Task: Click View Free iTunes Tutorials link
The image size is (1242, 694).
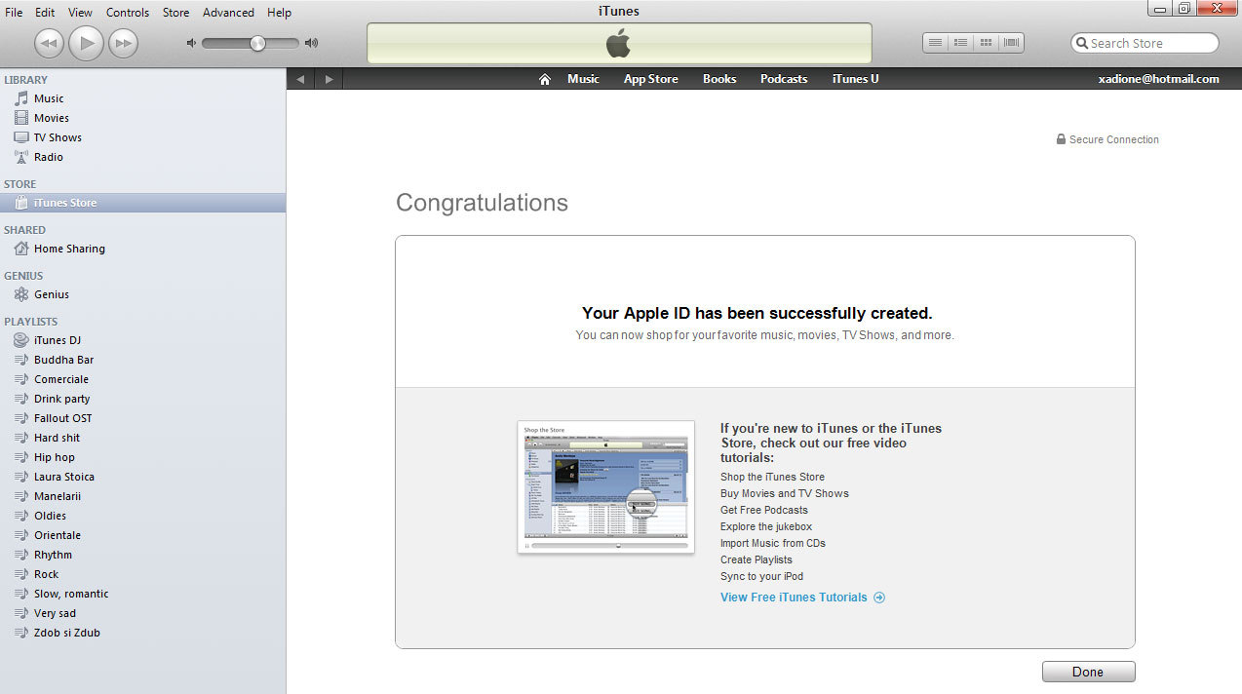Action: click(x=802, y=598)
